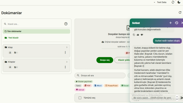The image size is (183, 103).
Task: Click the kitap folder user icon
Action: coord(10,53)
